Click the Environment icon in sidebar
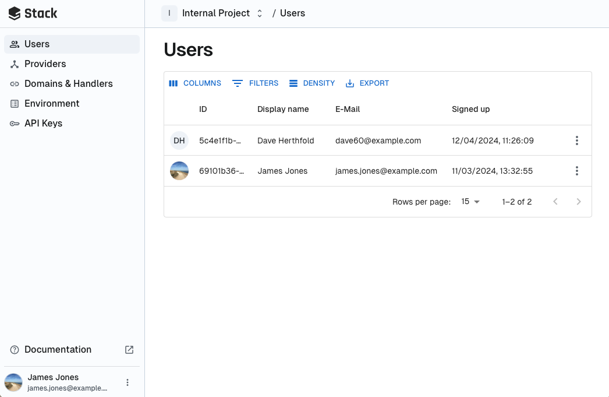This screenshot has height=397, width=609. point(15,104)
